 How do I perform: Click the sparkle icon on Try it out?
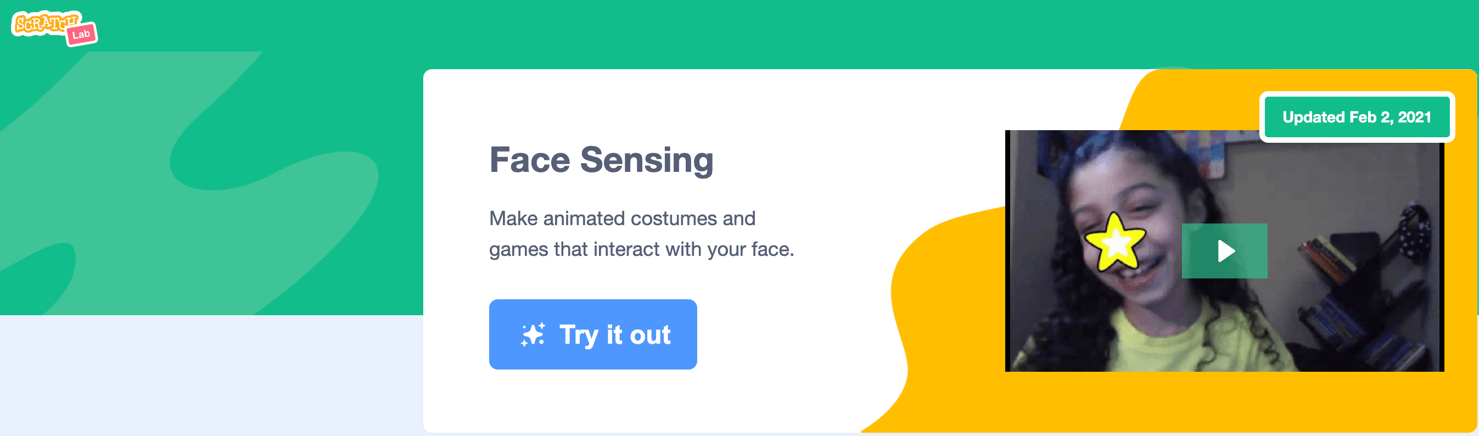click(x=532, y=335)
